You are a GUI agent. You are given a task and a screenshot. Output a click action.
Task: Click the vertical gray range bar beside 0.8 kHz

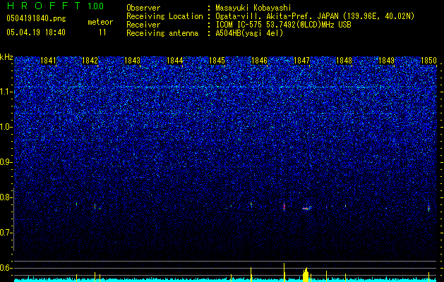pyautogui.click(x=14, y=219)
